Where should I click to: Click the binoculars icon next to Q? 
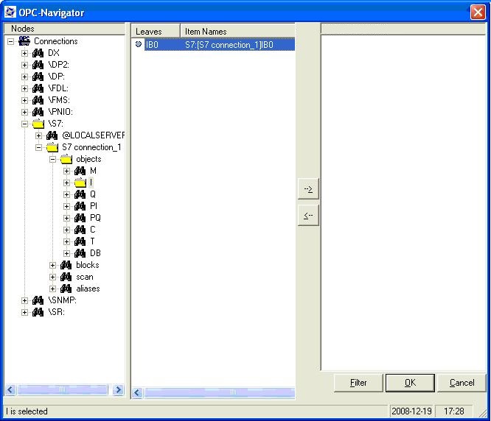[x=80, y=194]
